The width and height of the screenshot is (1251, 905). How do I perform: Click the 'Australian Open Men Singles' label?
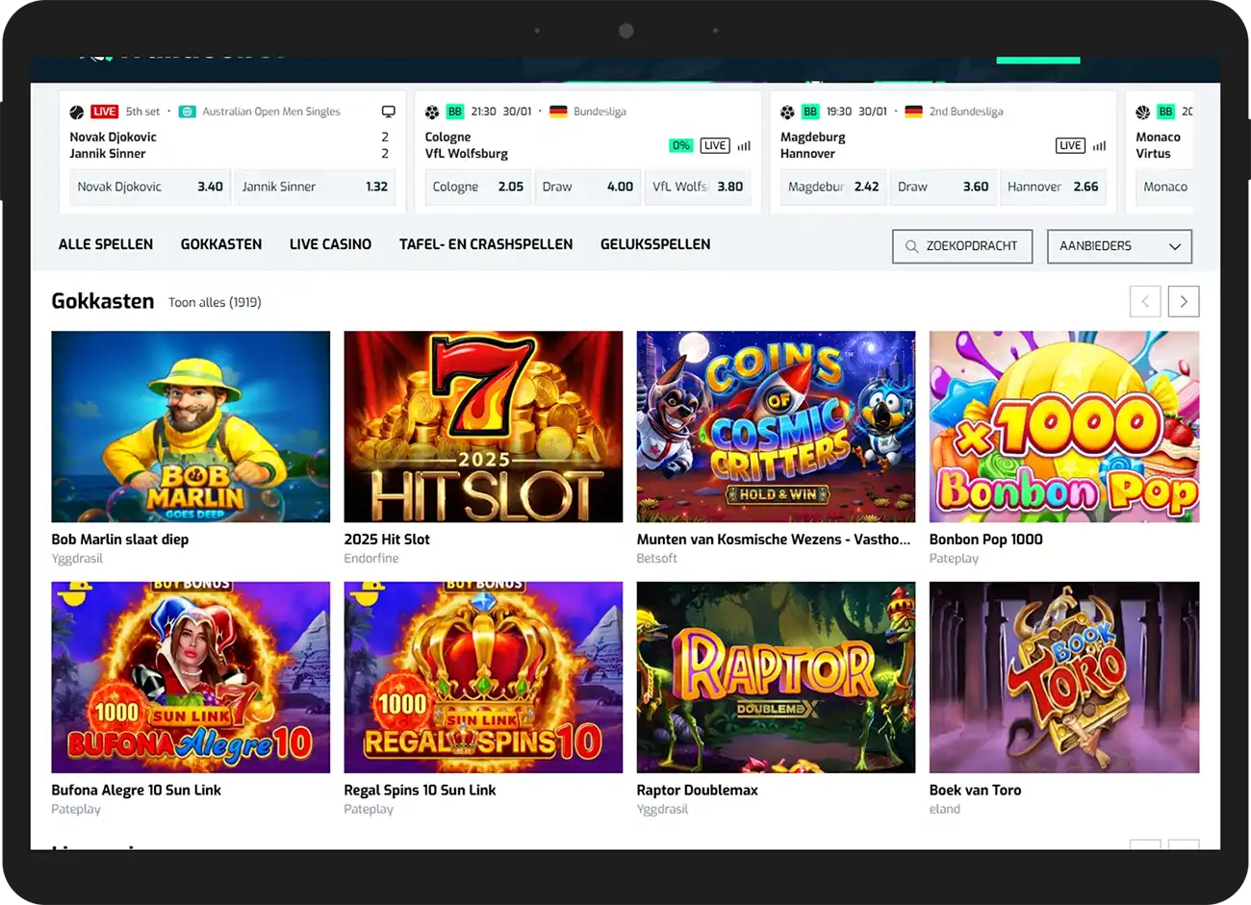[271, 112]
